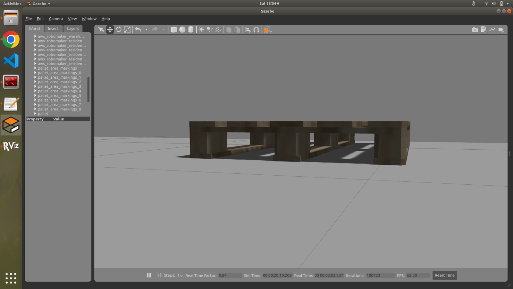Pause the simulation
Screen dimensions: 513x289
pos(149,275)
